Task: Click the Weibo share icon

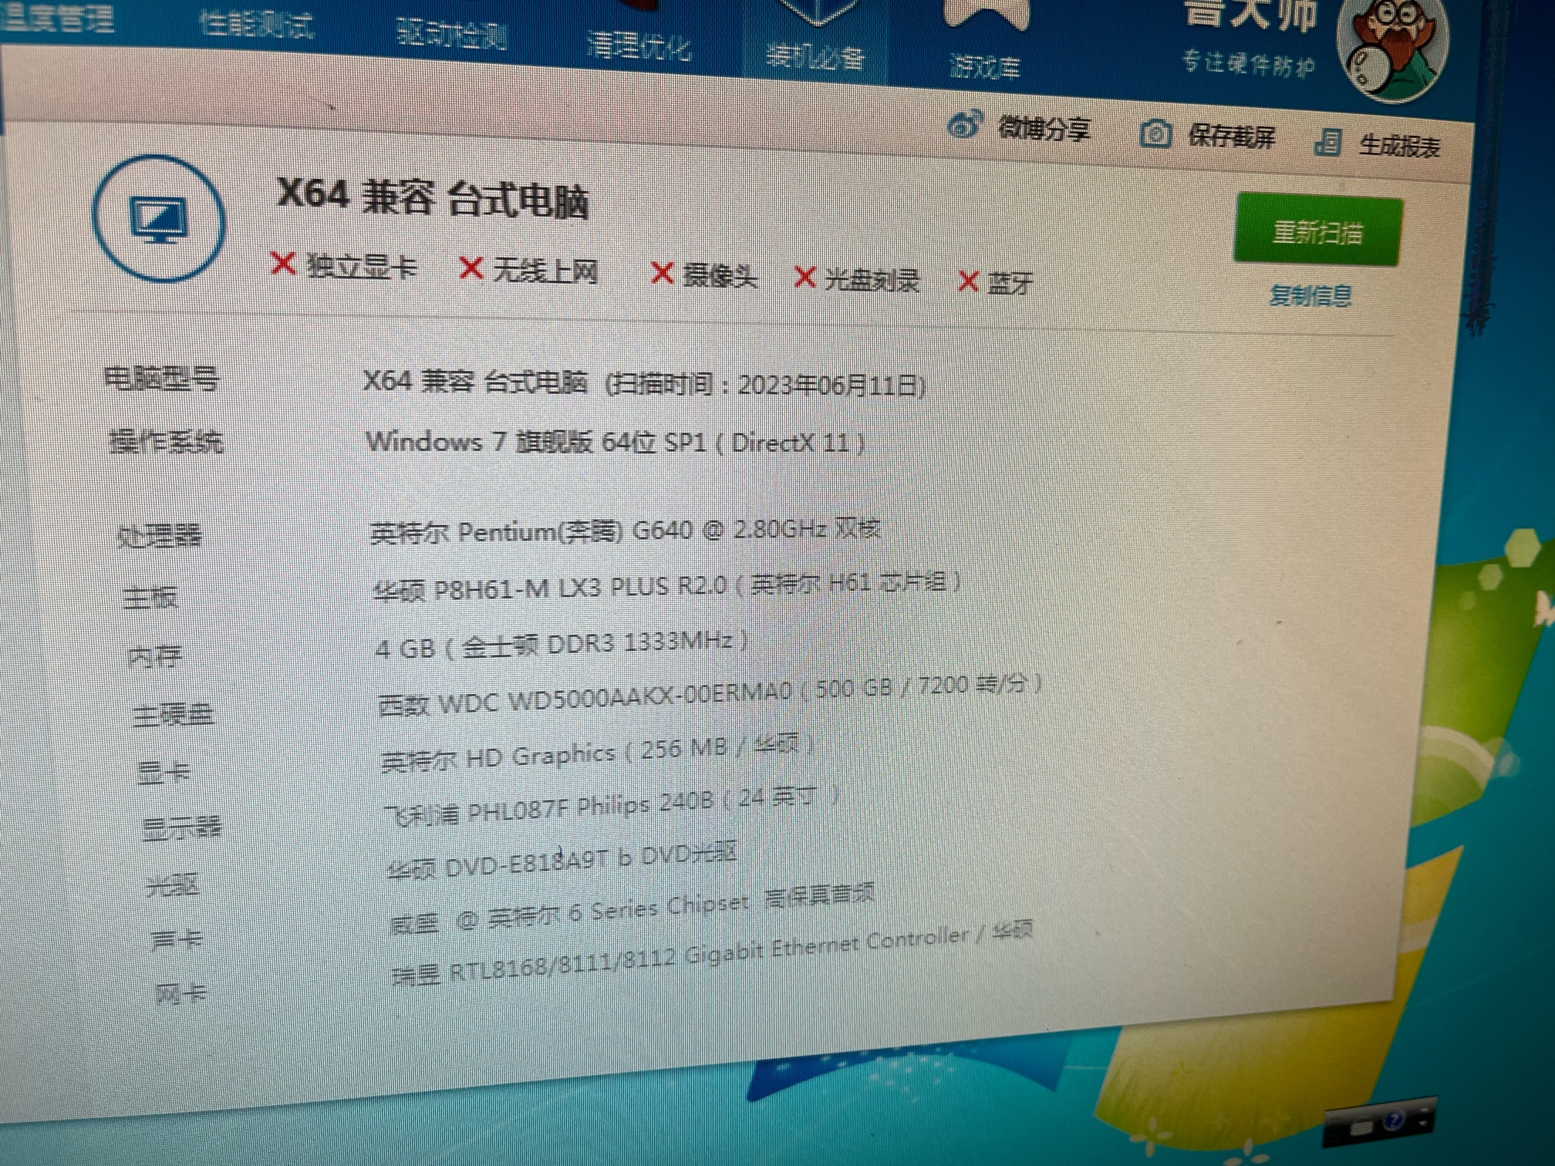Action: click(x=965, y=124)
